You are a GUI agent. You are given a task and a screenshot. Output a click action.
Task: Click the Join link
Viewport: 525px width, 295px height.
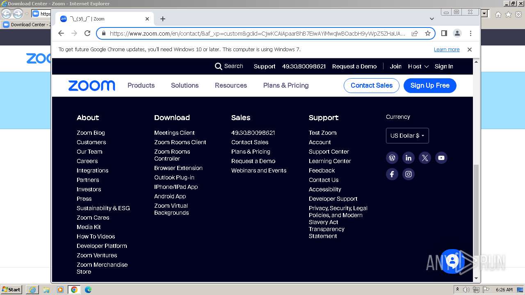click(x=395, y=66)
